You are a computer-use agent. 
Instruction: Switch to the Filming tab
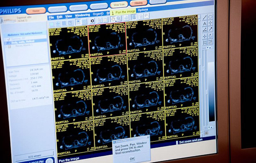coord(139,3)
